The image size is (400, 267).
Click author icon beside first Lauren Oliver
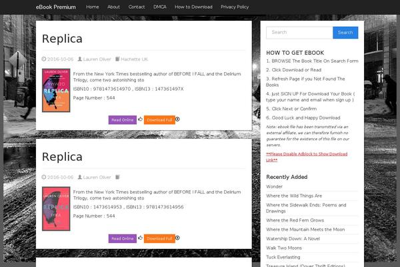coord(80,59)
